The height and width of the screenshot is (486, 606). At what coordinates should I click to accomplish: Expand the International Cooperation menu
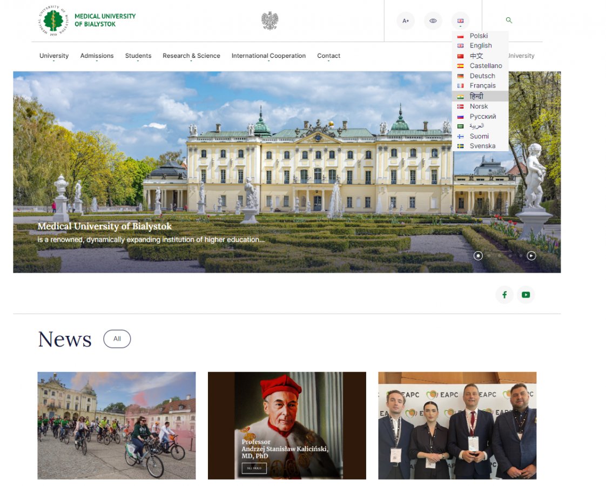(268, 56)
